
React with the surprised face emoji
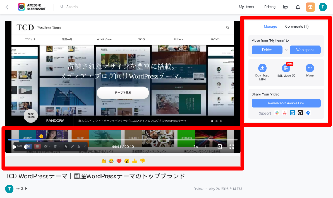(x=127, y=161)
